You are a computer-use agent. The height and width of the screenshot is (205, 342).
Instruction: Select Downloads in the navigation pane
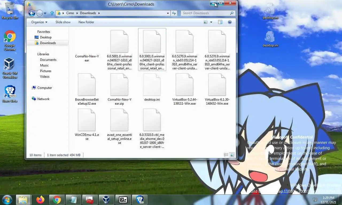coord(48,43)
